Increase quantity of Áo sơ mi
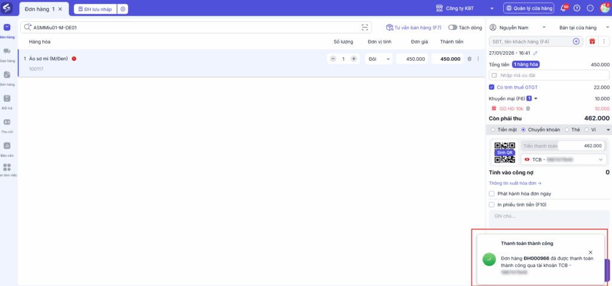The height and width of the screenshot is (286, 612). (354, 59)
